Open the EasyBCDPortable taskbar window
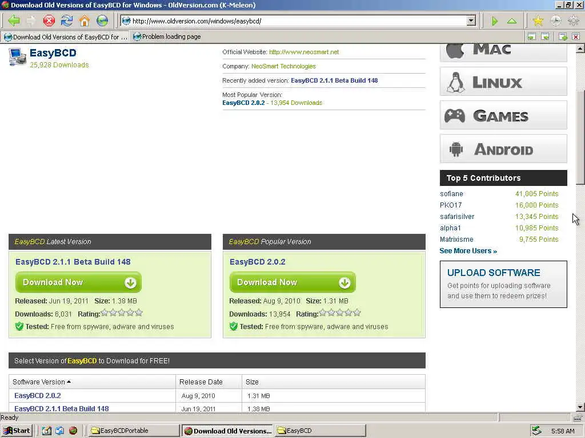The height and width of the screenshot is (438, 585). 134,431
